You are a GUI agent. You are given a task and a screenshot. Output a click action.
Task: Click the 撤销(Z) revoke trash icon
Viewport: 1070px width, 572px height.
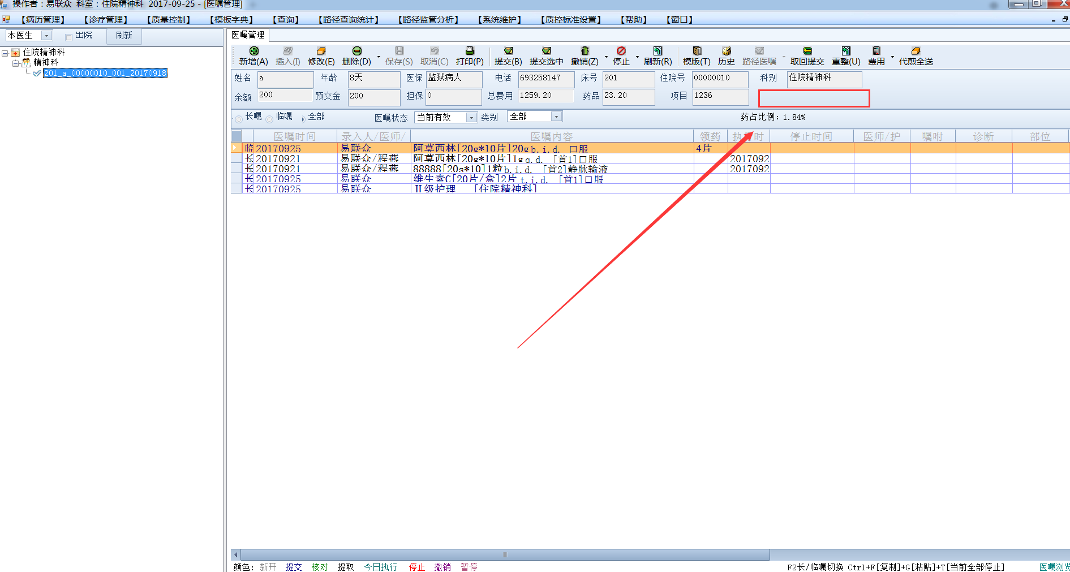[x=585, y=51]
